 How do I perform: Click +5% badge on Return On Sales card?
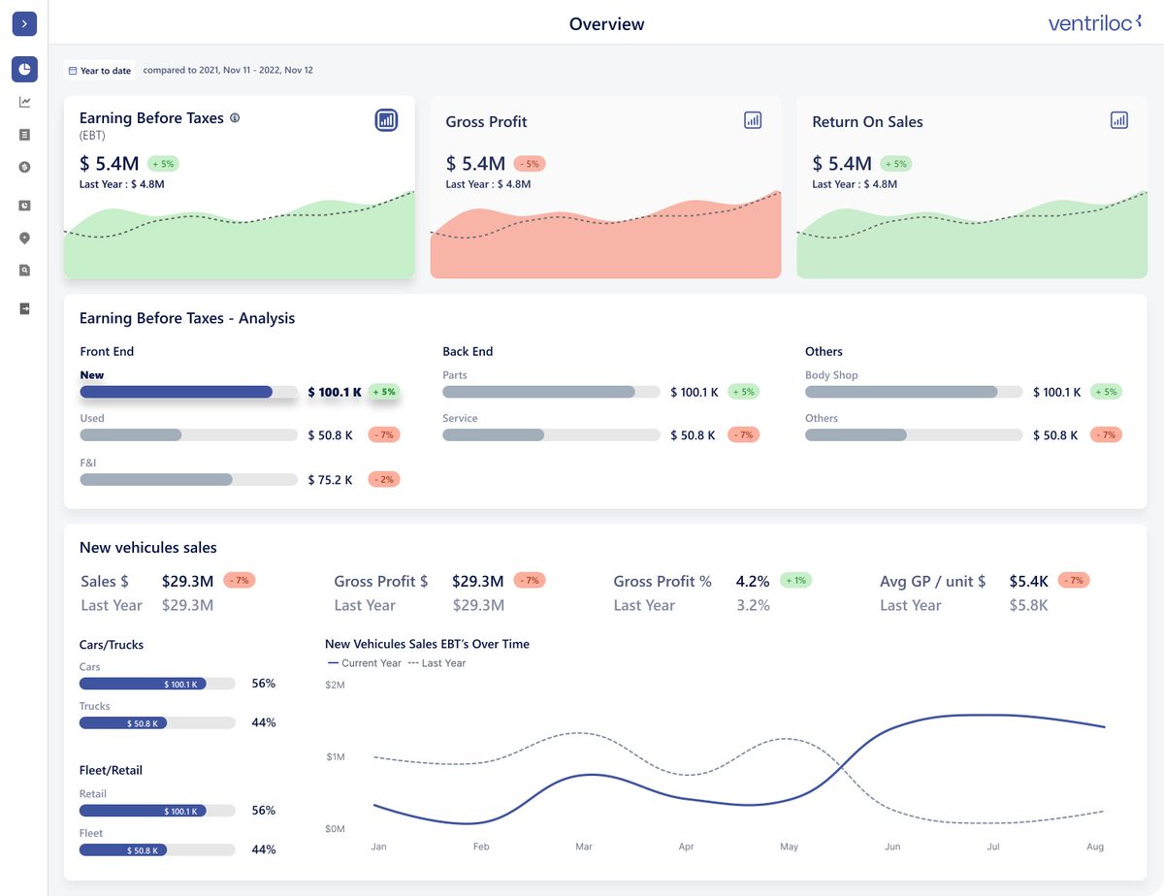coord(895,164)
